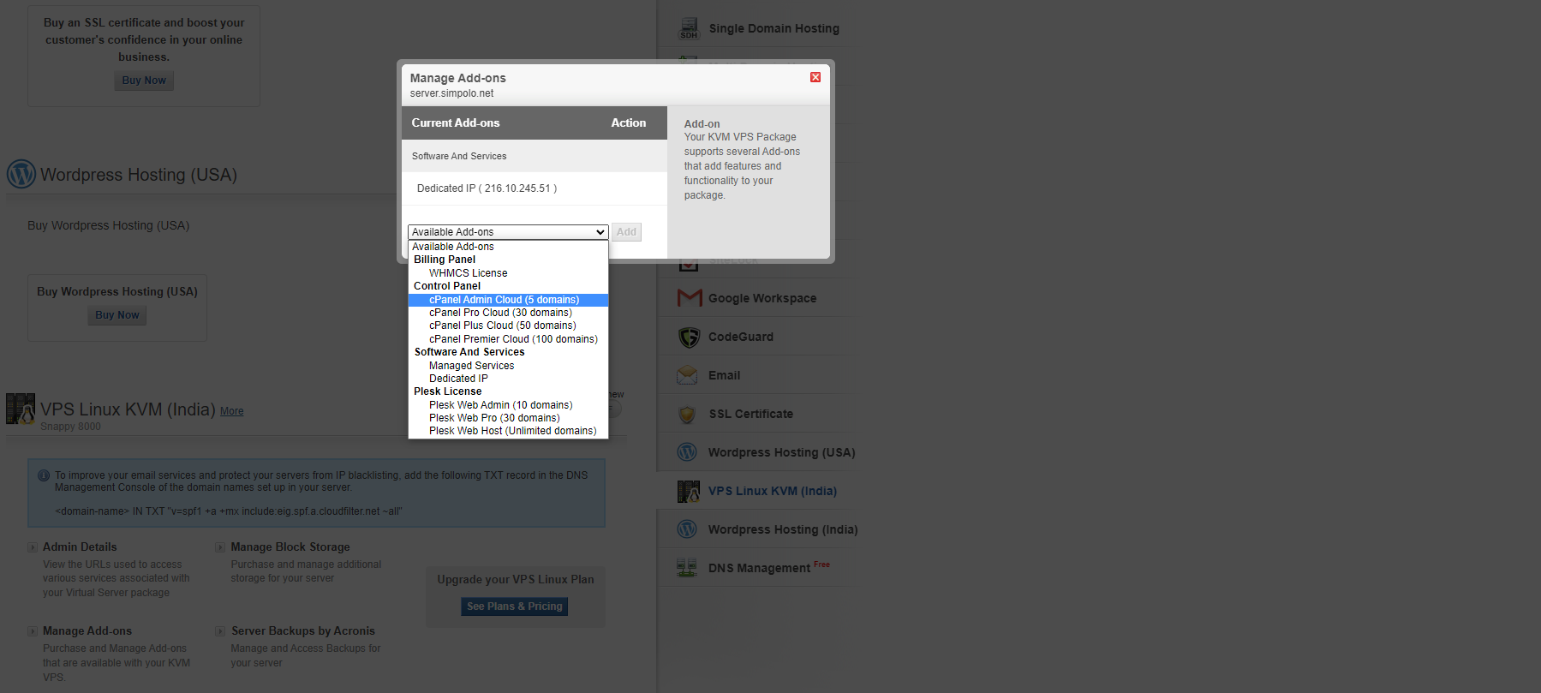Select cPanel Admin Cloud (5 domains) option
Screen dimensions: 1541x693
(504, 300)
